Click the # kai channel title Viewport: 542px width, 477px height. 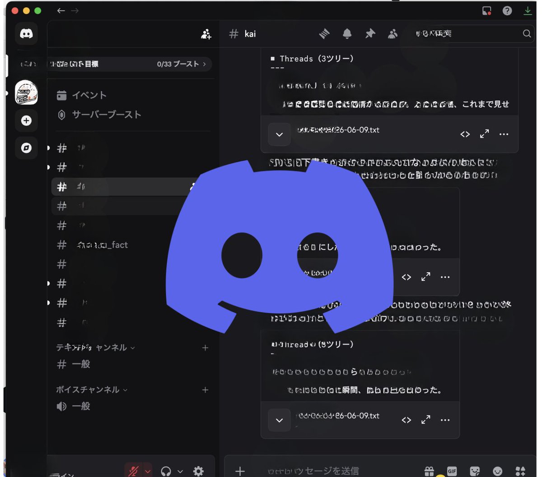[x=243, y=34]
